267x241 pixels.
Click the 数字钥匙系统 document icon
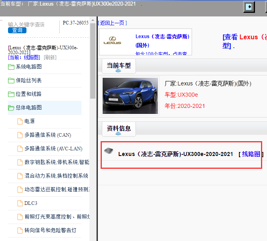[20, 162]
